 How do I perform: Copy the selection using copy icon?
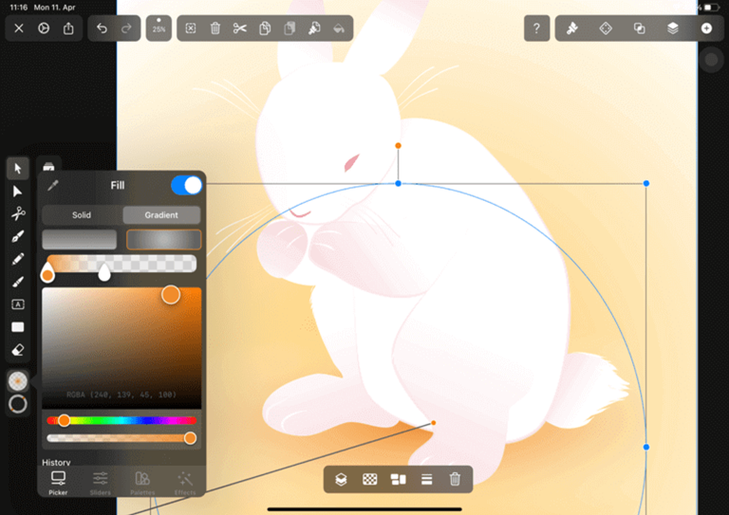click(265, 28)
